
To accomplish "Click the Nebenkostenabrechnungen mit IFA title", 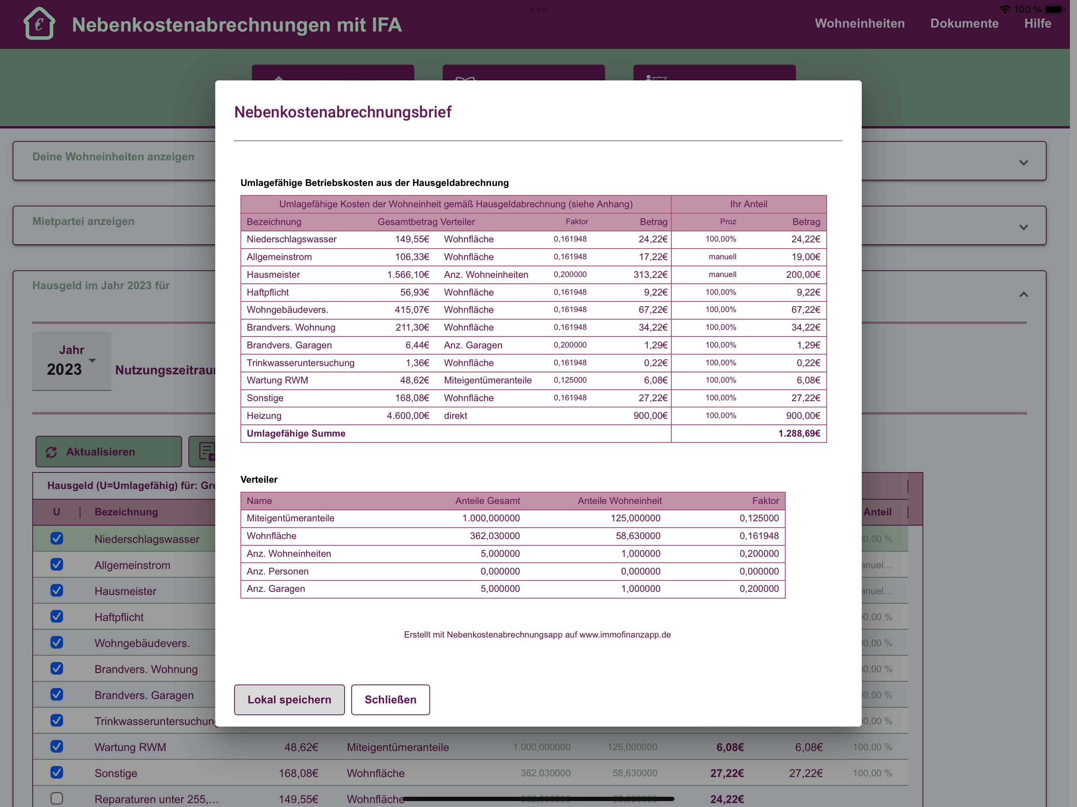I will 237,25.
